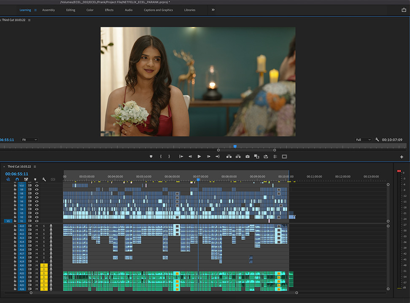The width and height of the screenshot is (410, 303).
Task: Toggle safe margins grid icon
Action: pyautogui.click(x=275, y=157)
